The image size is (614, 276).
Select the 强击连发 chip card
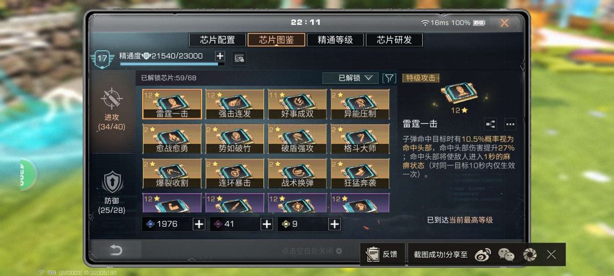pyautogui.click(x=235, y=104)
